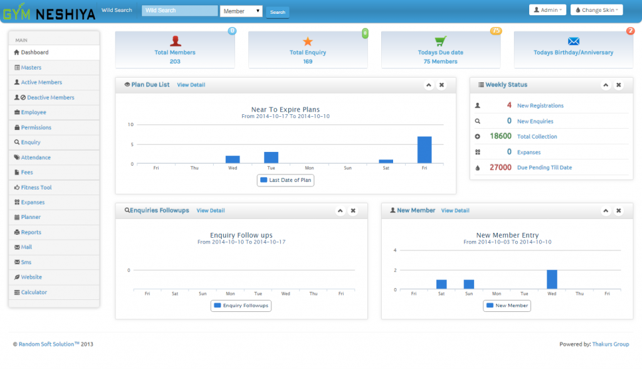Click the GYM NESHIYA logo
This screenshot has width=642, height=369.
tap(49, 13)
